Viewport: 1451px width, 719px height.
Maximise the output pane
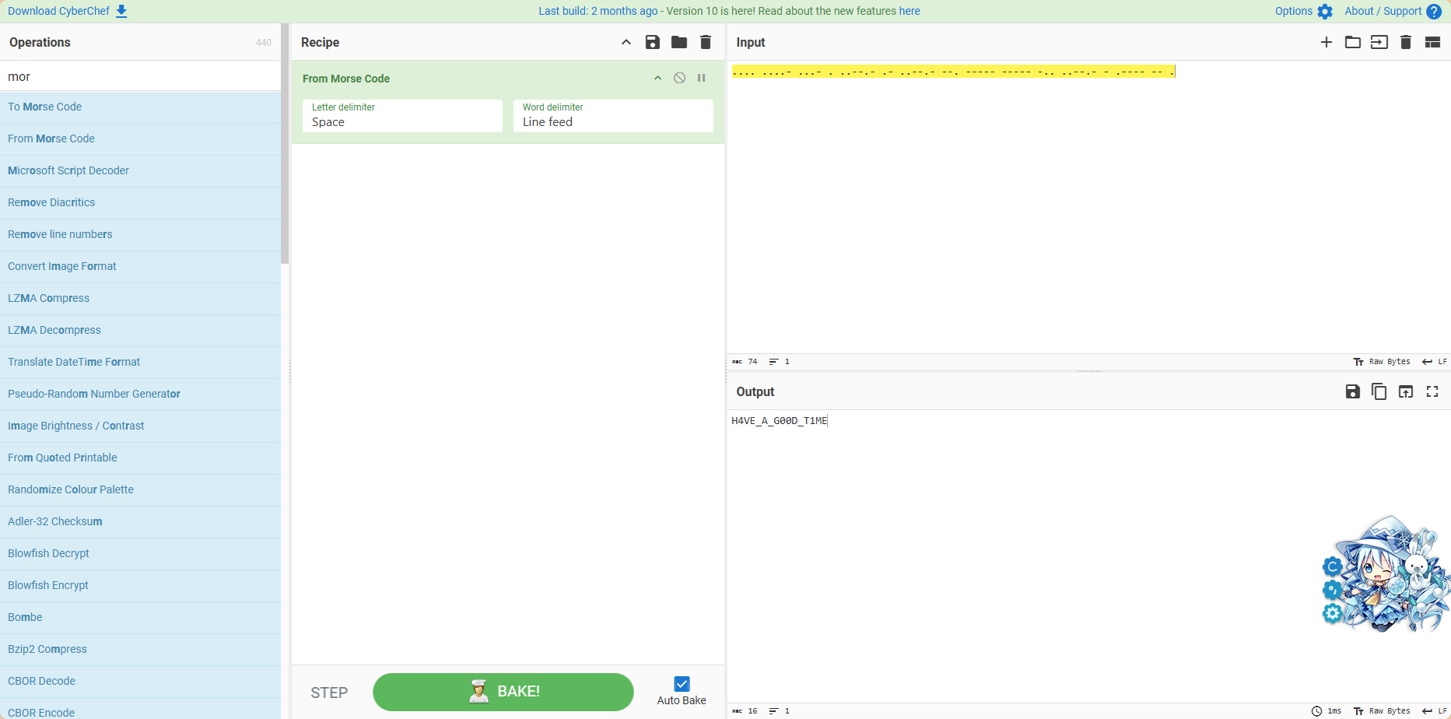(x=1432, y=391)
